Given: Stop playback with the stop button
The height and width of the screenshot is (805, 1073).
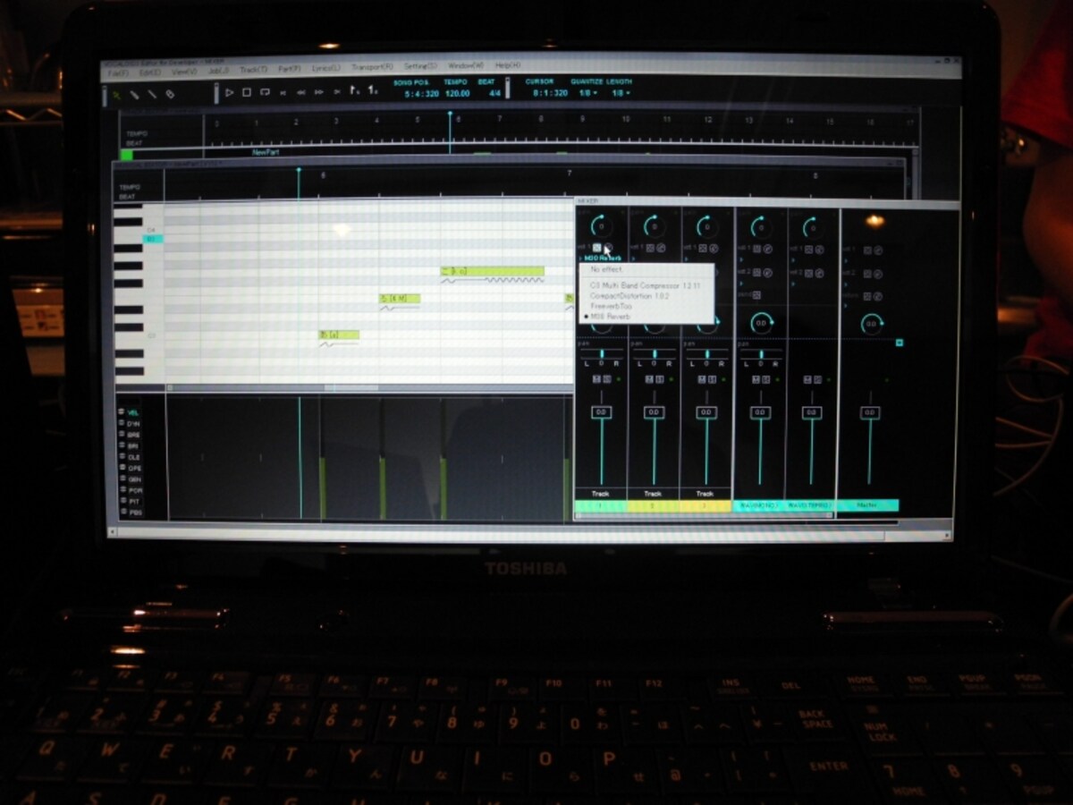Looking at the screenshot, I should pos(247,92).
